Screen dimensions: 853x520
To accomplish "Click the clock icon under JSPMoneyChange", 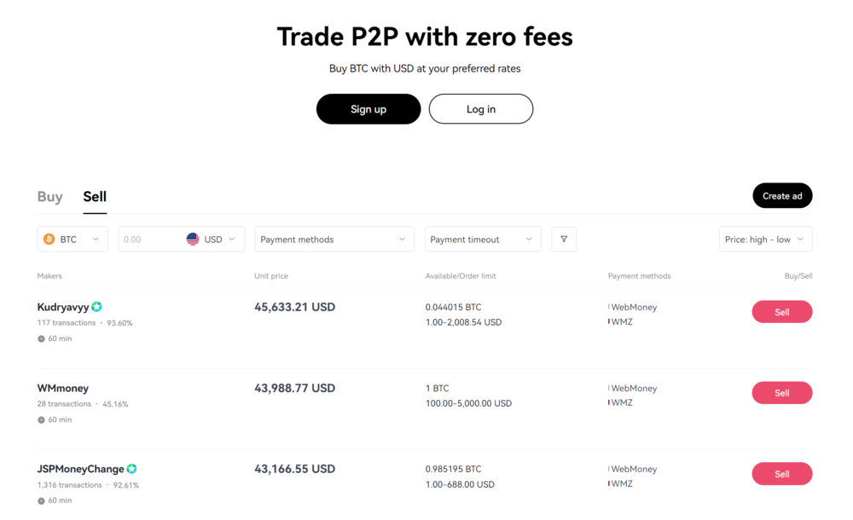I will [41, 500].
